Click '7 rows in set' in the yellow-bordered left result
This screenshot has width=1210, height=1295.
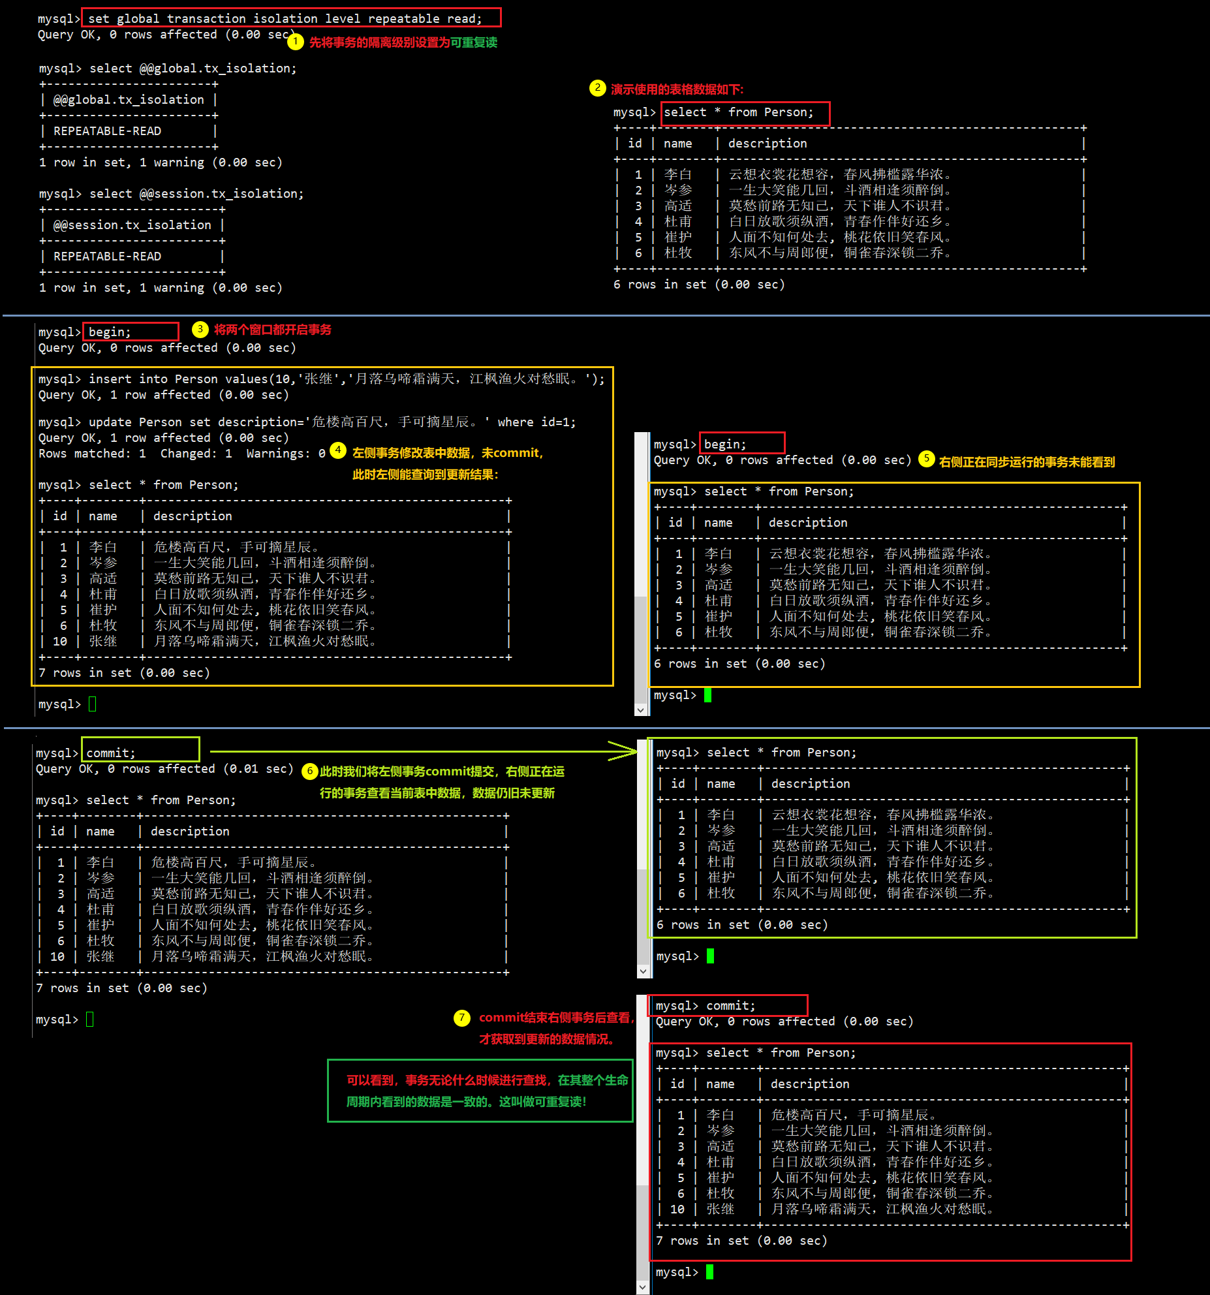click(x=124, y=672)
